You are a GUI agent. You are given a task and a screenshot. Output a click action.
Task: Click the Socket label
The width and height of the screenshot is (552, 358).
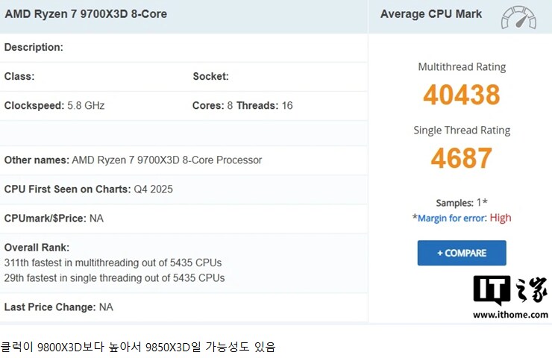tap(210, 76)
